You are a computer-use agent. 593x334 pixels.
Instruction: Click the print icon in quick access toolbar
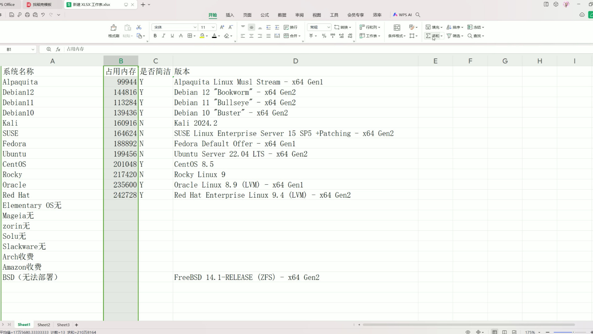click(27, 15)
